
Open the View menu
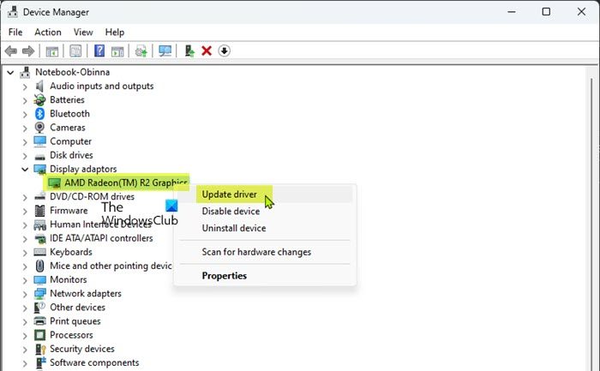point(83,32)
